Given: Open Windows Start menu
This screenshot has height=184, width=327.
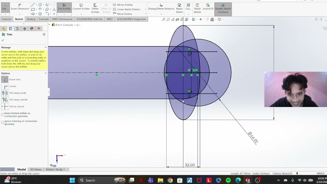Looking at the screenshot, I should click(72, 180).
